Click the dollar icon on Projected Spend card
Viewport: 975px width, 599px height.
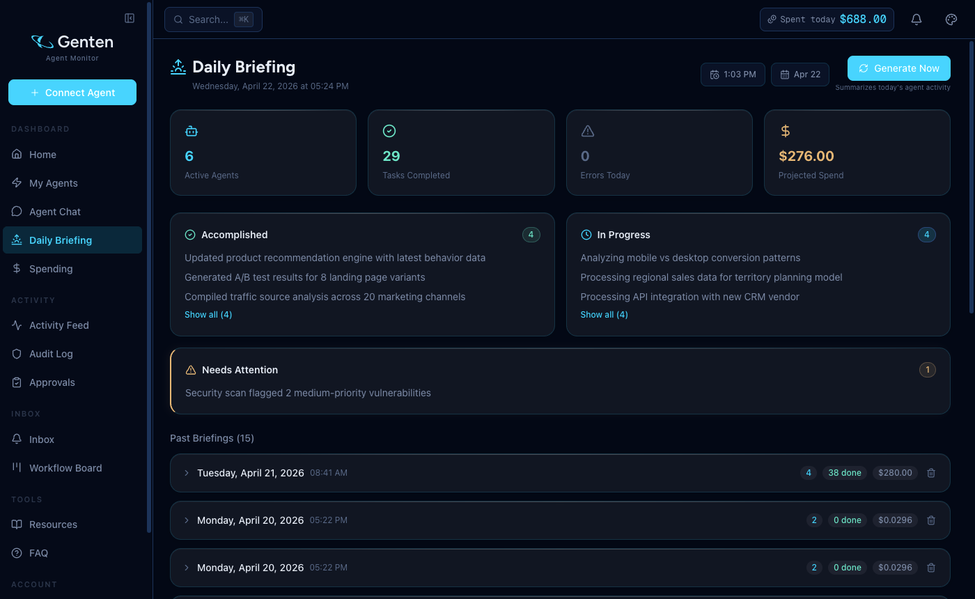pos(786,131)
